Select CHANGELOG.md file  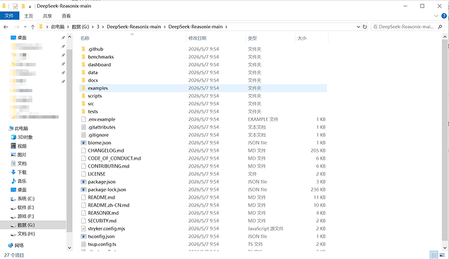(x=105, y=151)
